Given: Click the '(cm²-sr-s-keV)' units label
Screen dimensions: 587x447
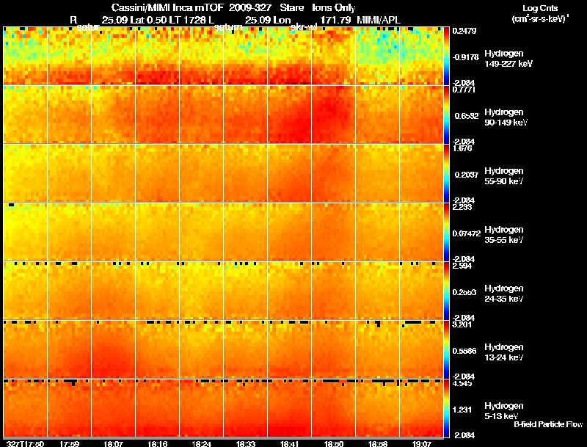Looking at the screenshot, I should (540, 19).
